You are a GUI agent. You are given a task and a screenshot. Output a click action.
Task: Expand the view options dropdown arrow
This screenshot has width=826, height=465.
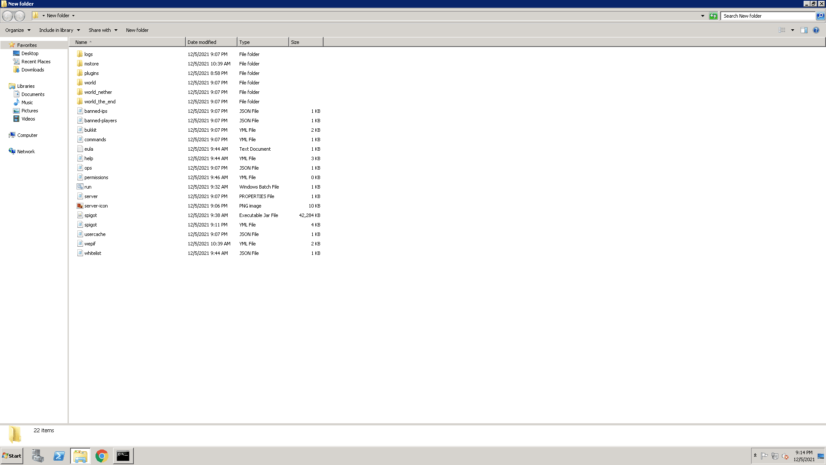792,30
